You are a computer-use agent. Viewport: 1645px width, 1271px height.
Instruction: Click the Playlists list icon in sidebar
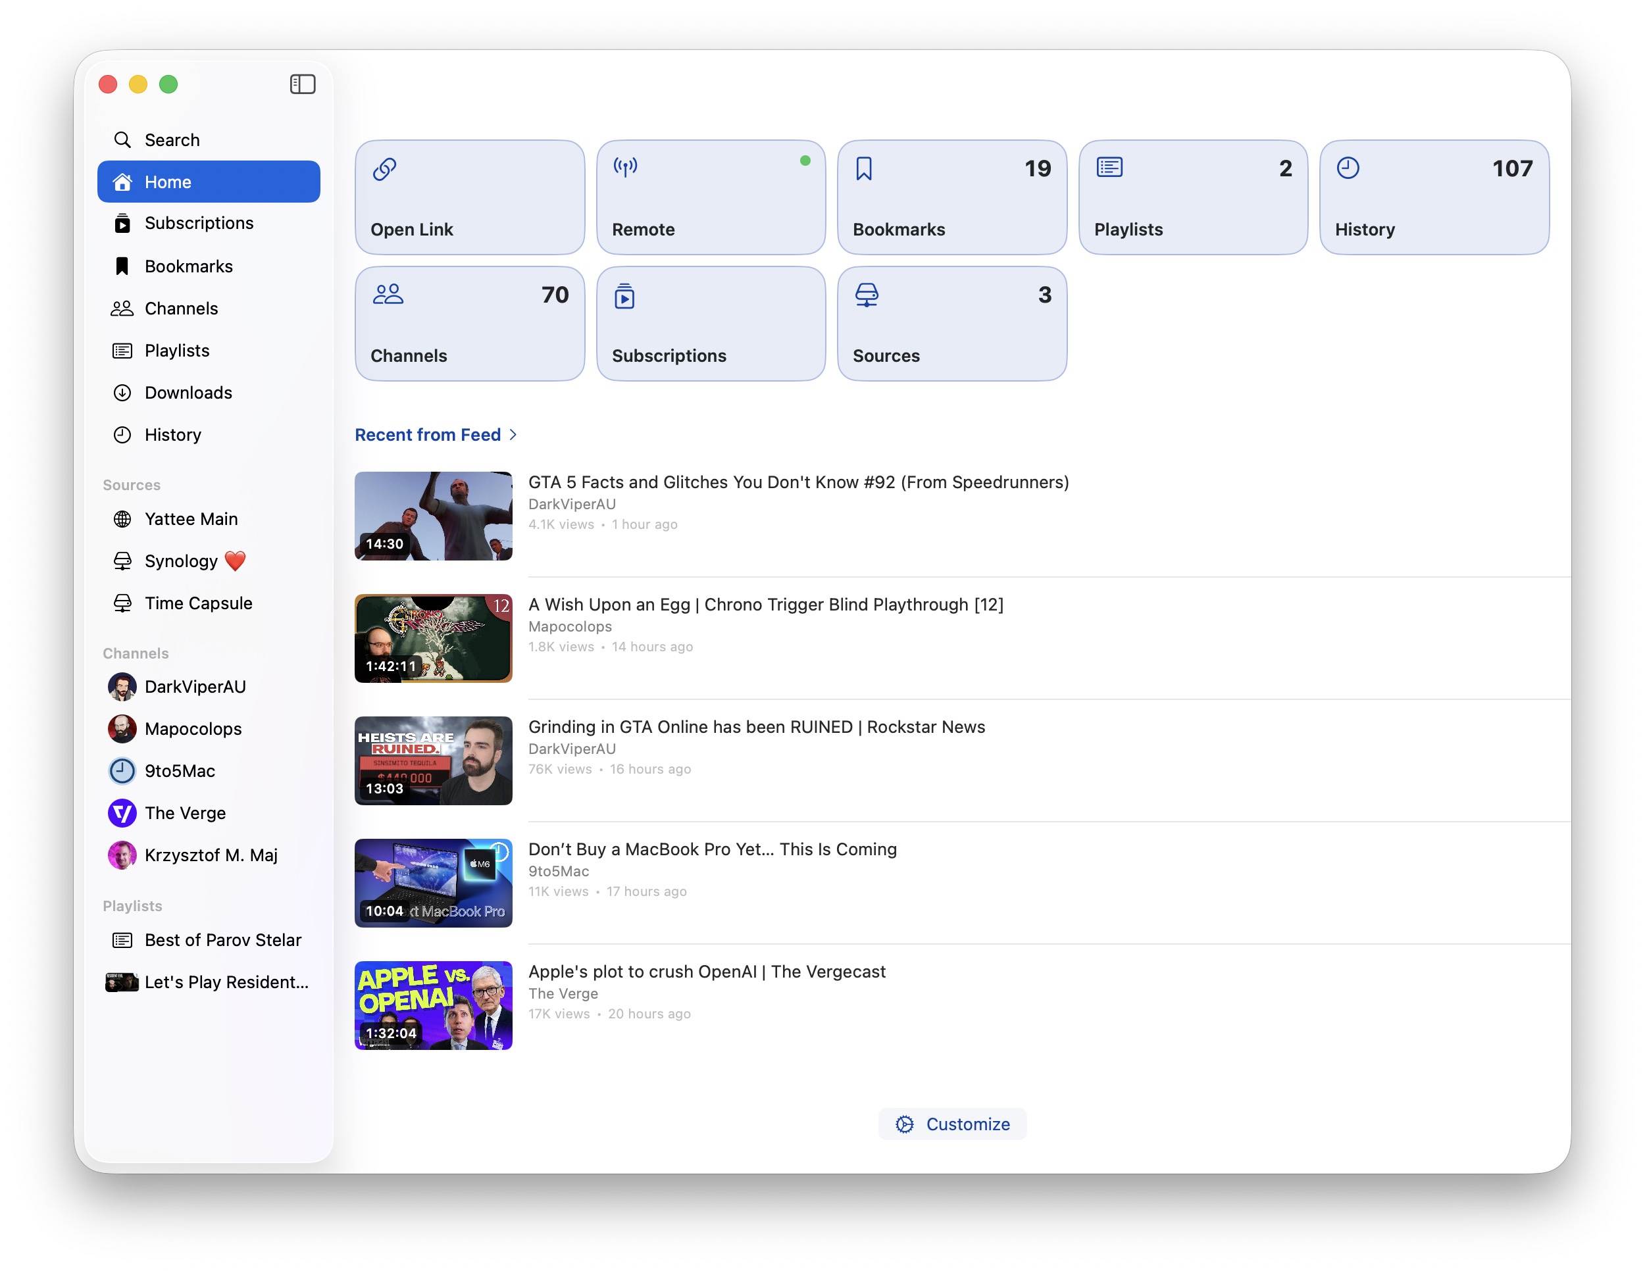(x=122, y=350)
